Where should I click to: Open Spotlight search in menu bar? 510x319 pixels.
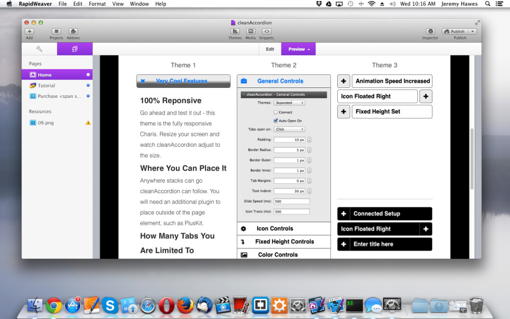(487, 4)
